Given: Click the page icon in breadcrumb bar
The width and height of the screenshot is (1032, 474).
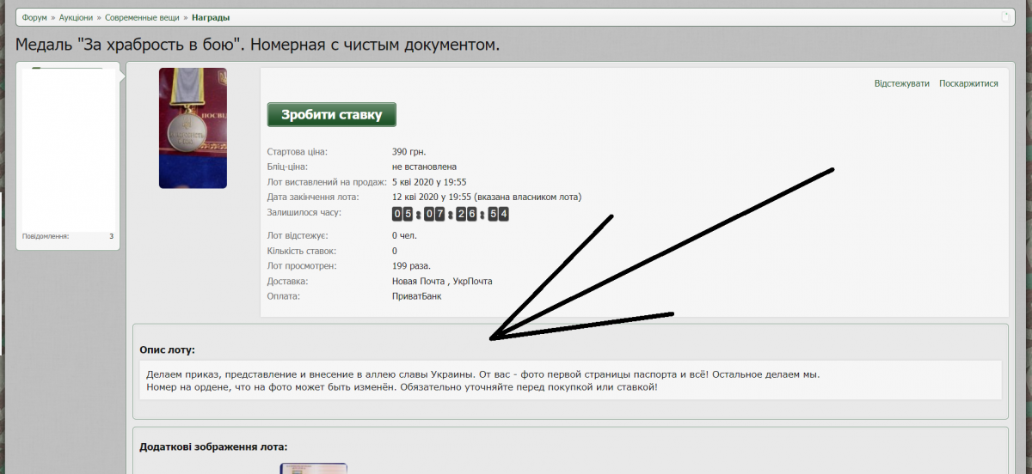Looking at the screenshot, I should tap(1006, 17).
